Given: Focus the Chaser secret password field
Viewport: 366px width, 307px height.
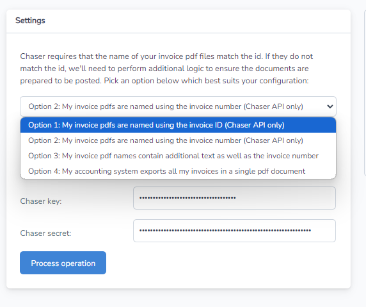Looking at the screenshot, I should 234,231.
